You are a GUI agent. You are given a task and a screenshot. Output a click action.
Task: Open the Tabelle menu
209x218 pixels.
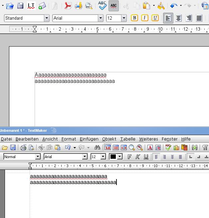(127, 139)
